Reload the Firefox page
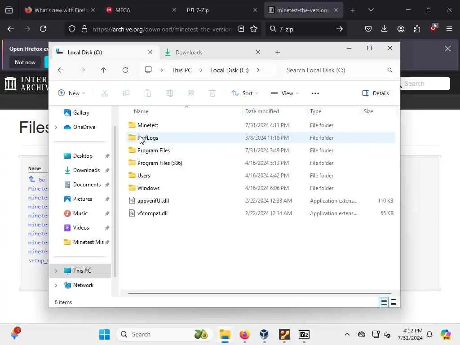The height and width of the screenshot is (345, 460). (43, 29)
